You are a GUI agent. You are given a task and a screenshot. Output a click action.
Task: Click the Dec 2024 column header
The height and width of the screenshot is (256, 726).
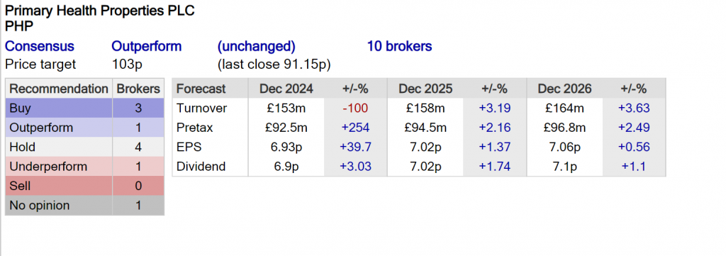click(x=286, y=89)
